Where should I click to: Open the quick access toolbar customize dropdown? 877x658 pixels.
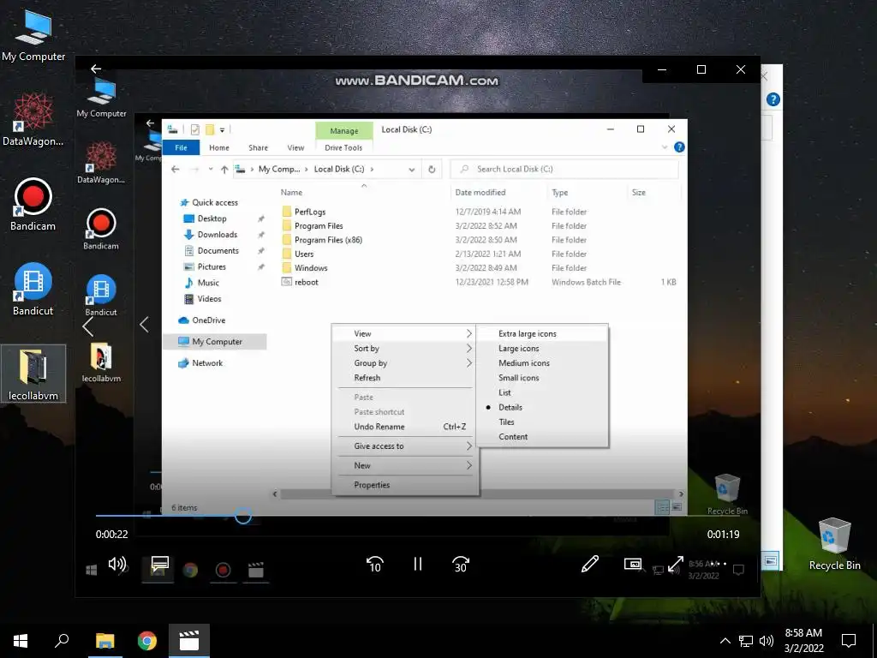[x=222, y=130]
